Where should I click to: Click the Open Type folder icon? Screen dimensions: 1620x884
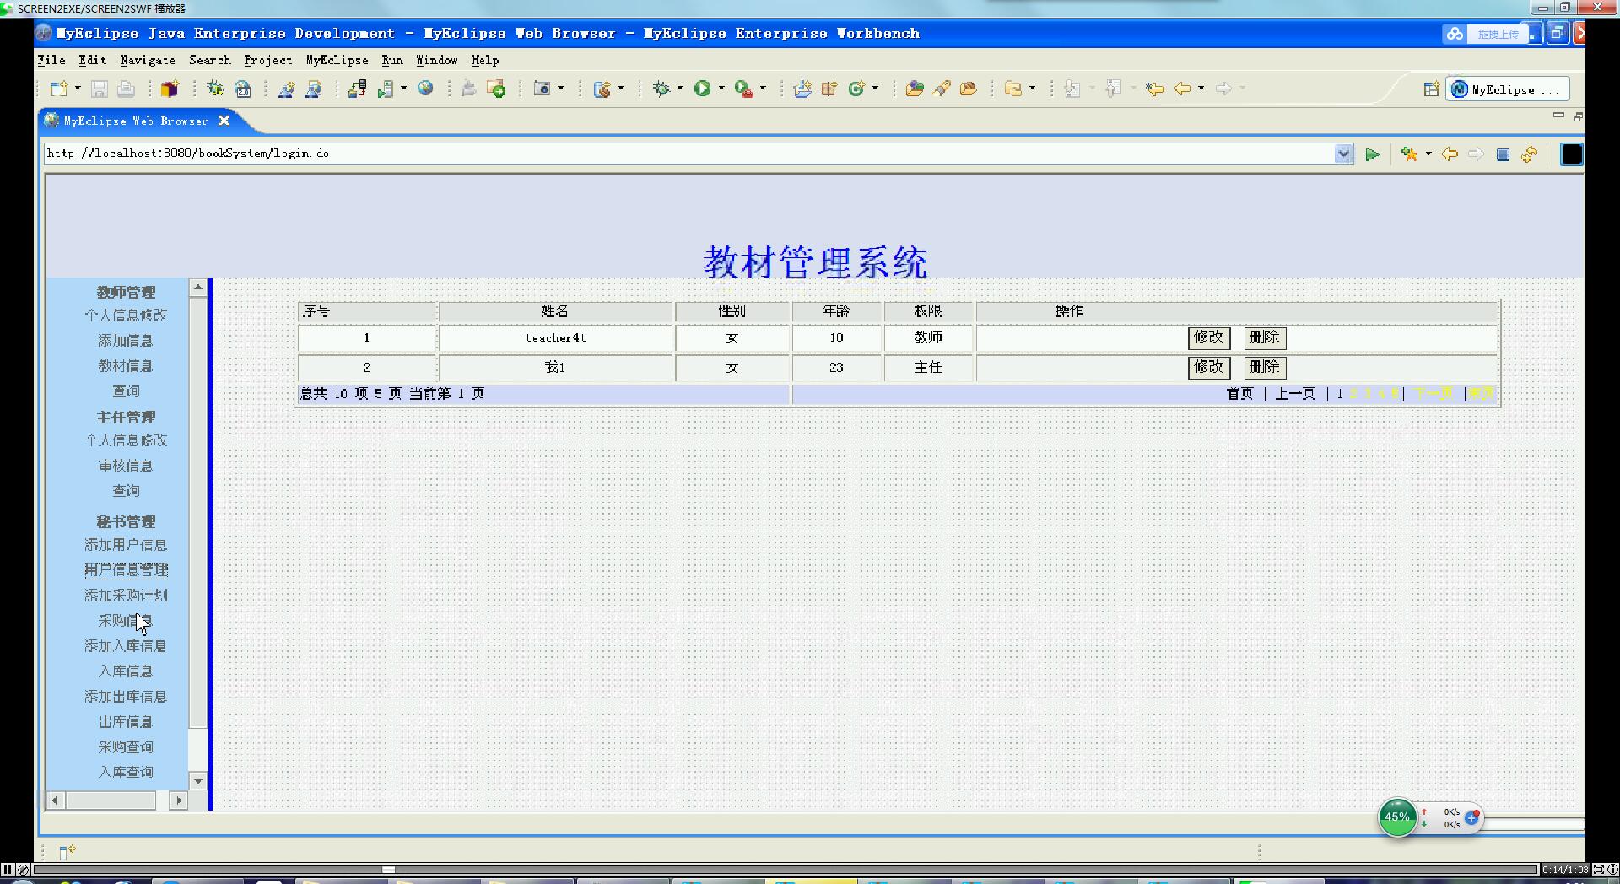(x=914, y=89)
